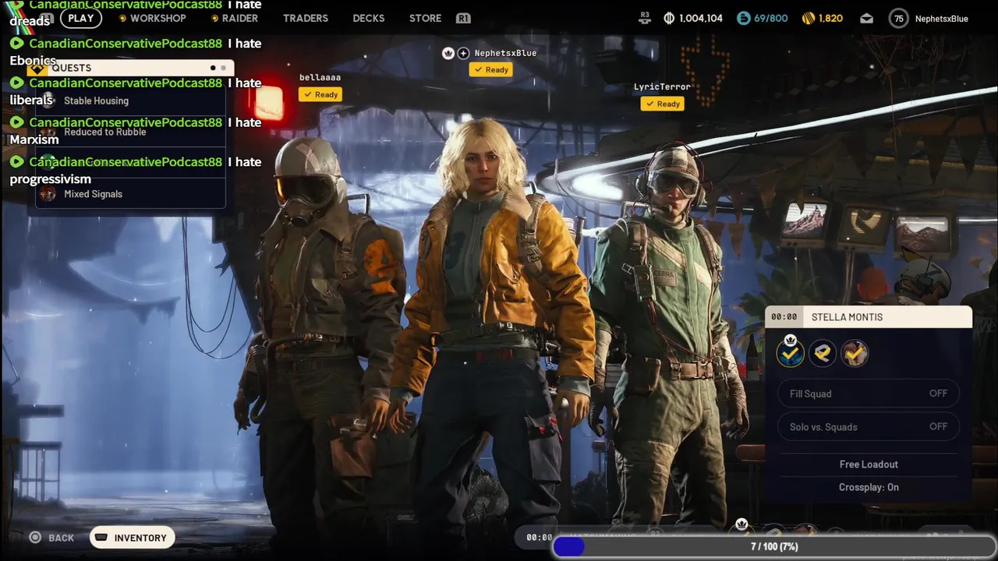The width and height of the screenshot is (998, 561).
Task: Click the party leader crown icon near NephetsxBlue
Action: click(448, 53)
